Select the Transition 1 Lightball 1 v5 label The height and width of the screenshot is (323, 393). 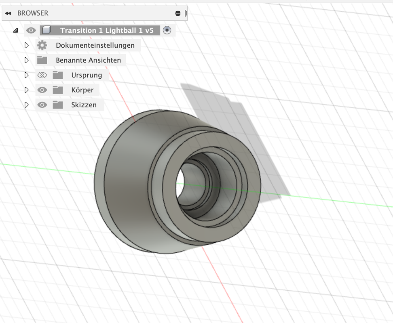point(107,31)
